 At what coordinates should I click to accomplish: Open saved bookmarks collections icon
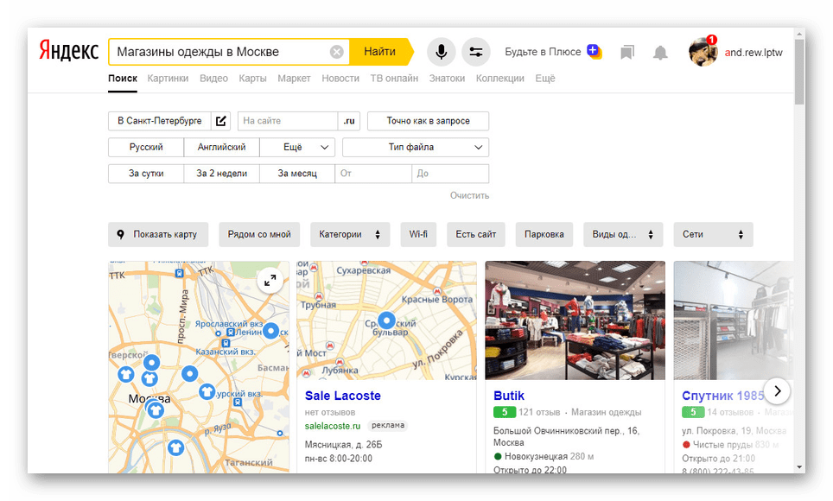(x=627, y=52)
